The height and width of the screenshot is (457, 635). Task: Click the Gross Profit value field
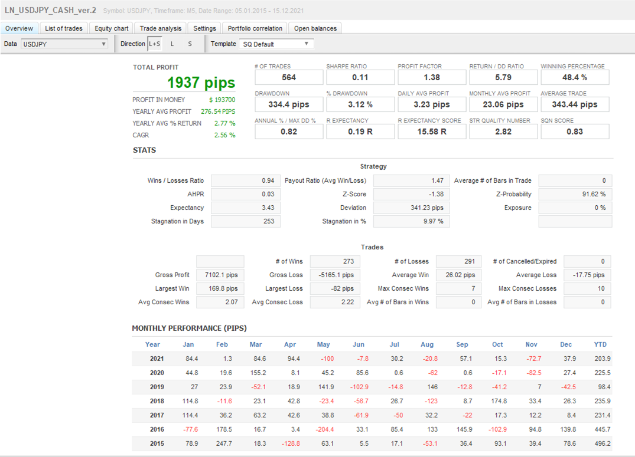(220, 275)
